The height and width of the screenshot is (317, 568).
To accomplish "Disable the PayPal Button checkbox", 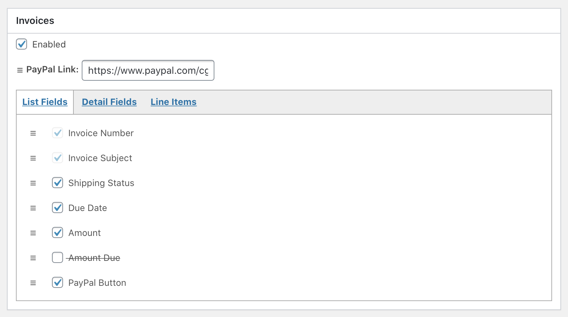I will click(57, 282).
